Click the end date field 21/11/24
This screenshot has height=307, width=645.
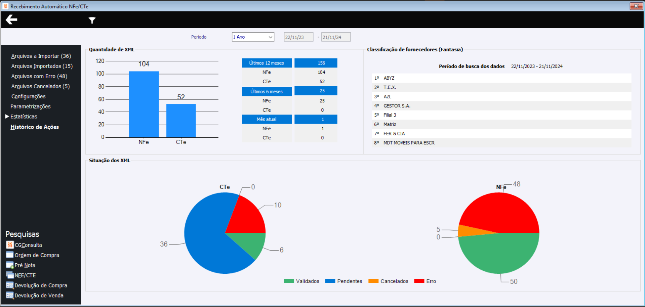[x=336, y=37]
